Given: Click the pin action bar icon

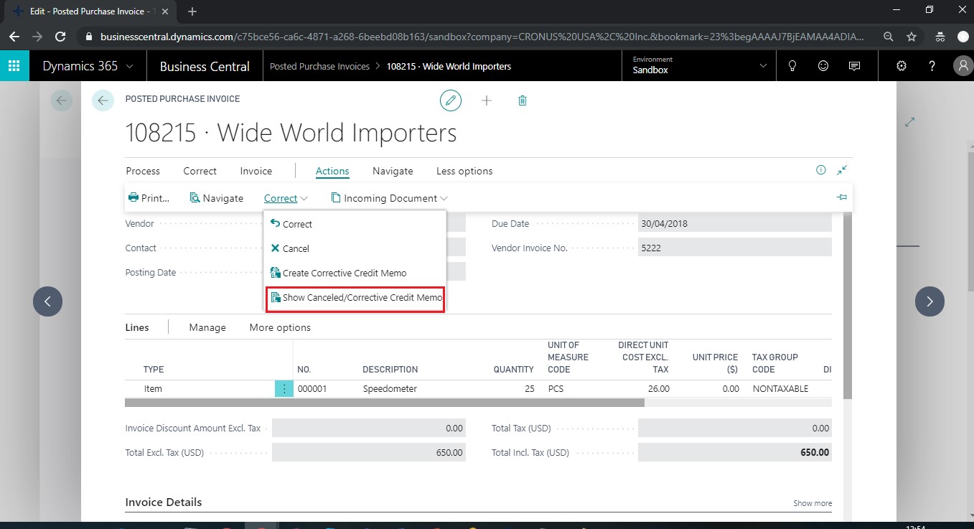Looking at the screenshot, I should click(842, 197).
